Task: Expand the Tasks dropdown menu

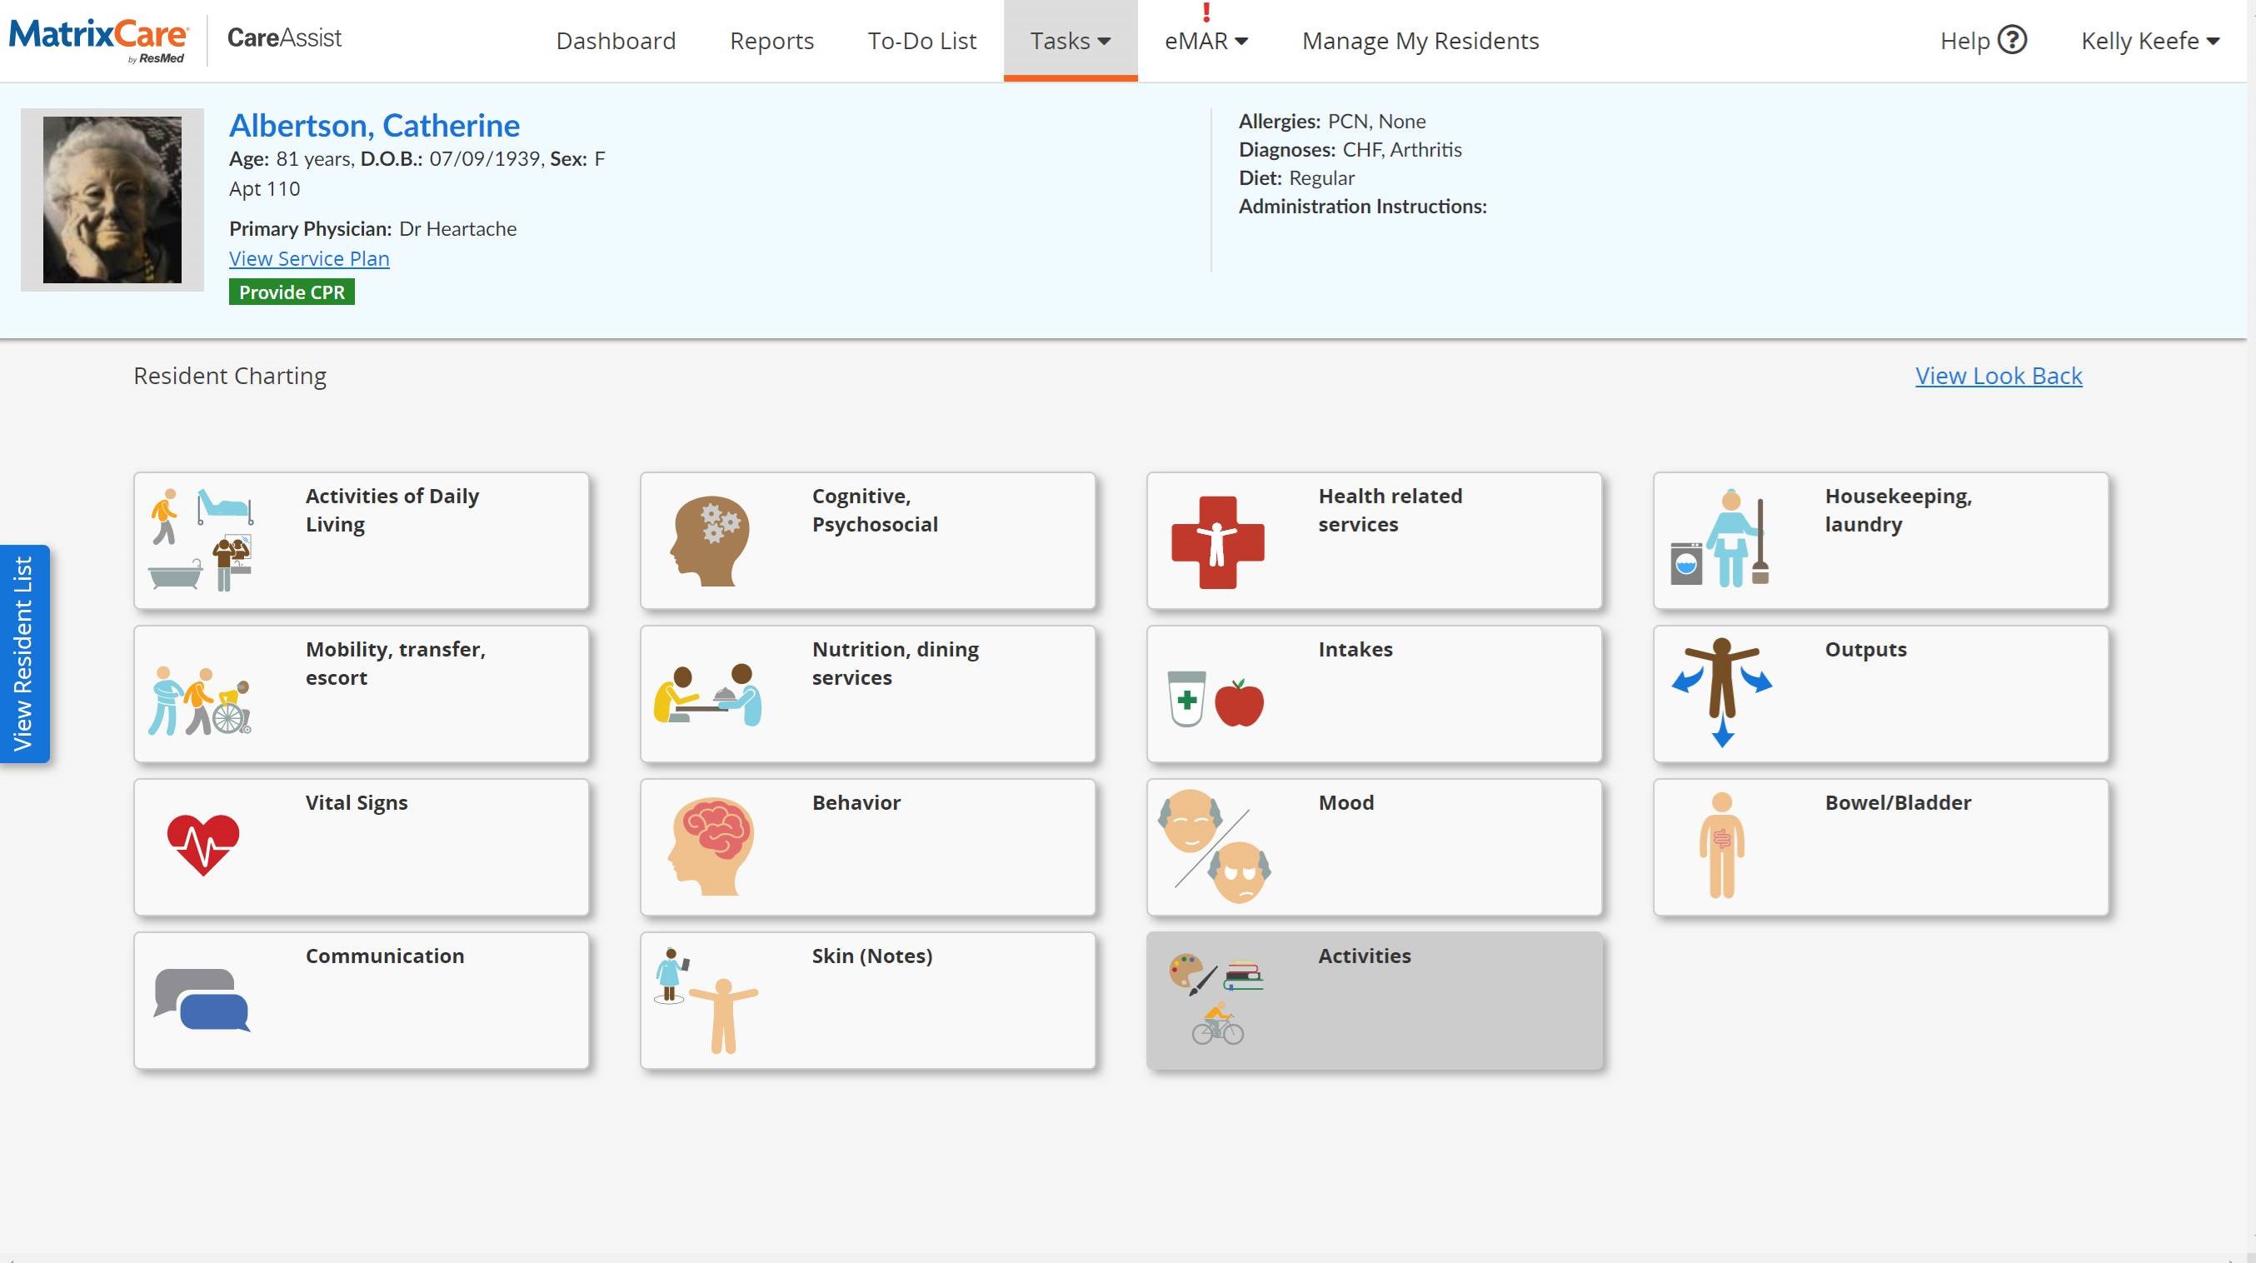Action: [x=1070, y=41]
